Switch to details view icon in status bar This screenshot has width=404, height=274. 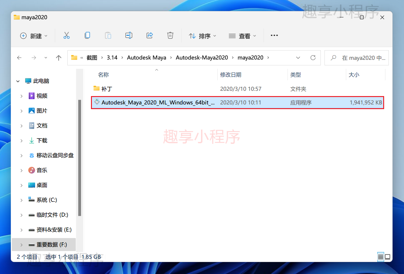380,257
